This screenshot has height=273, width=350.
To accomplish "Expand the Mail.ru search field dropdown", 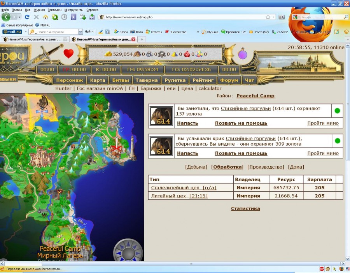I will [80, 32].
